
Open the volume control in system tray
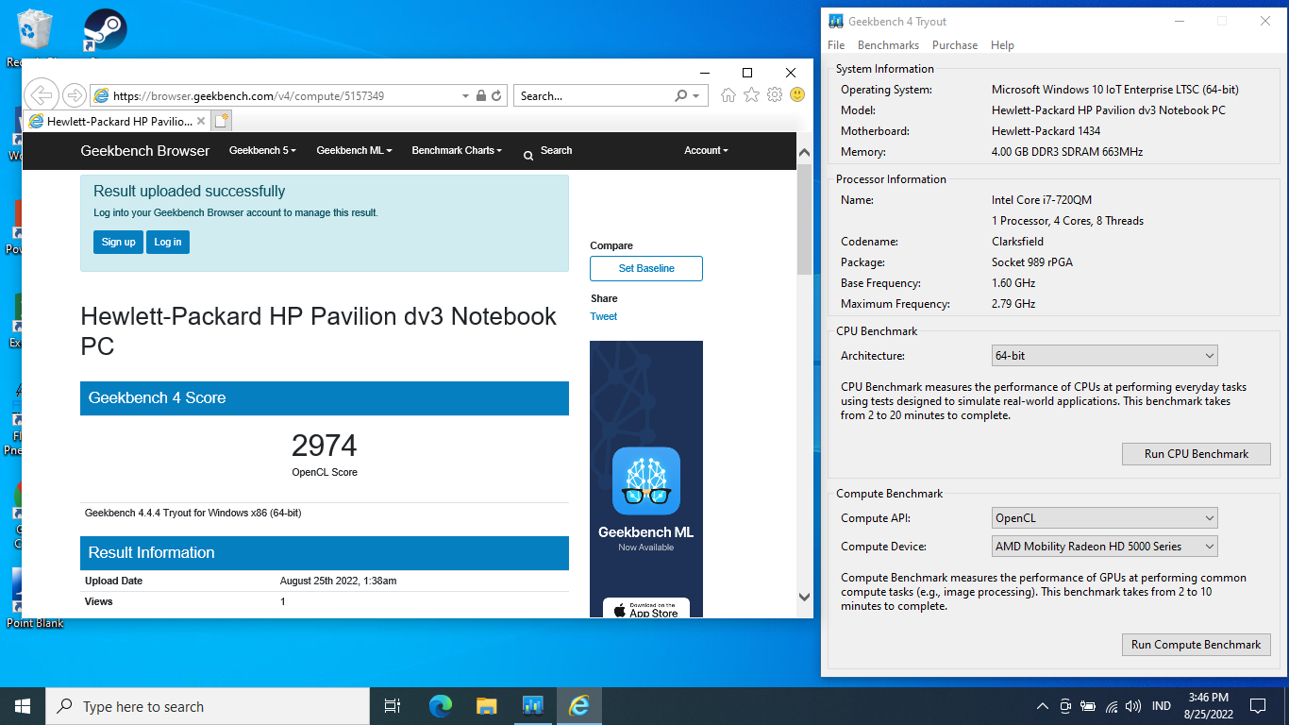pos(1133,706)
